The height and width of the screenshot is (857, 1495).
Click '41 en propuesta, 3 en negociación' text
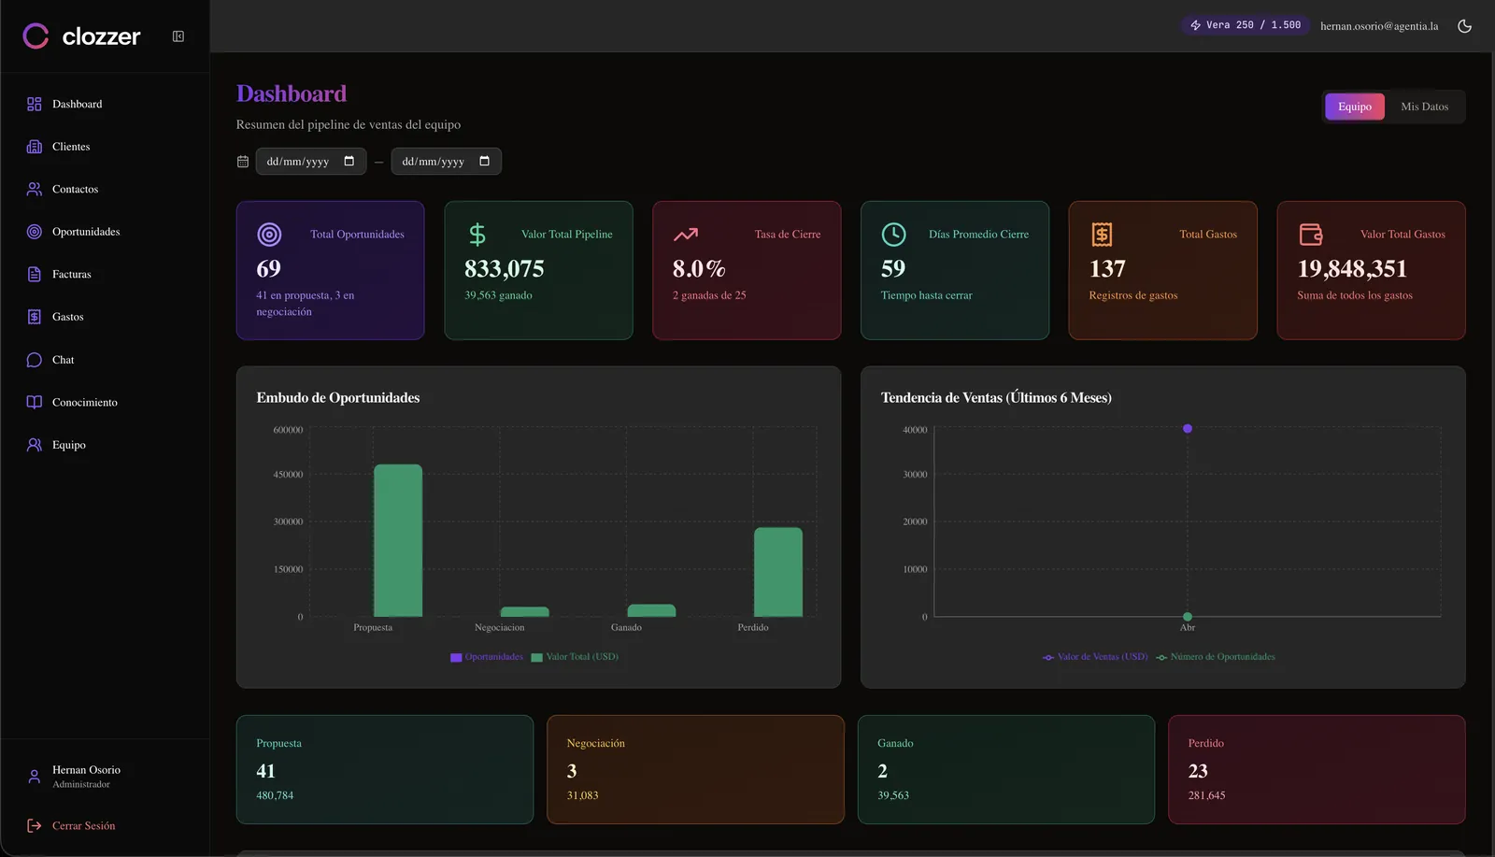(306, 304)
